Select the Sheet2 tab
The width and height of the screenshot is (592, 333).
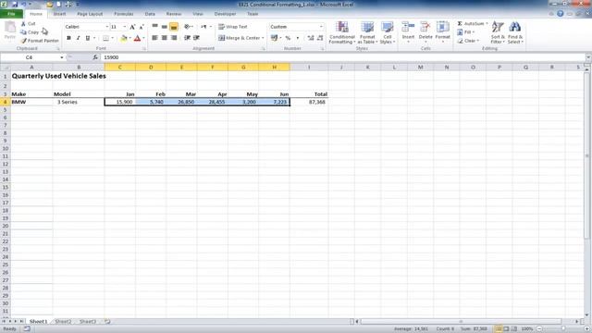[x=63, y=321]
